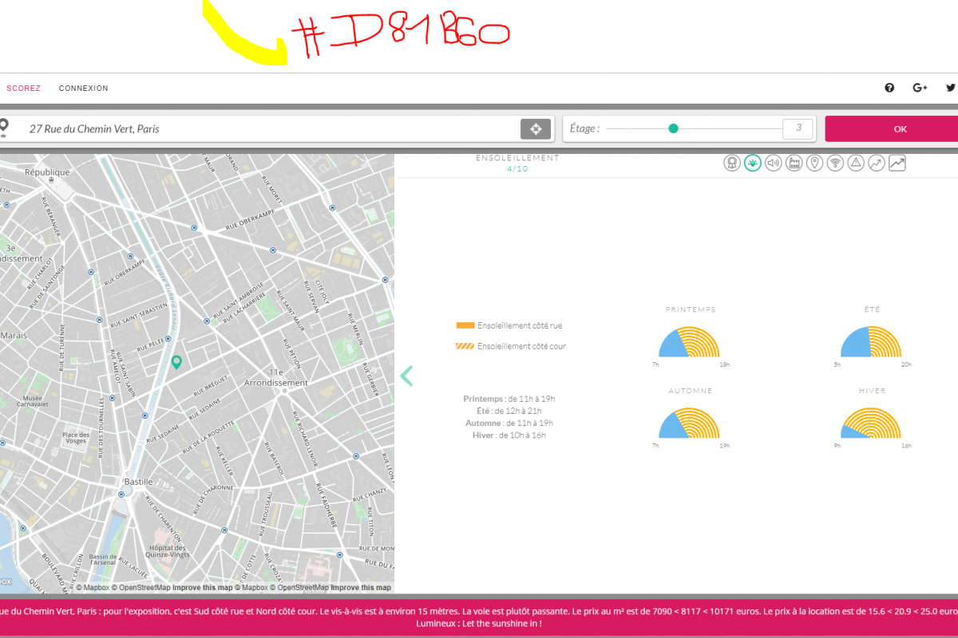The image size is (958, 638).
Task: Click the 'Étage :' label
Action: pos(586,128)
